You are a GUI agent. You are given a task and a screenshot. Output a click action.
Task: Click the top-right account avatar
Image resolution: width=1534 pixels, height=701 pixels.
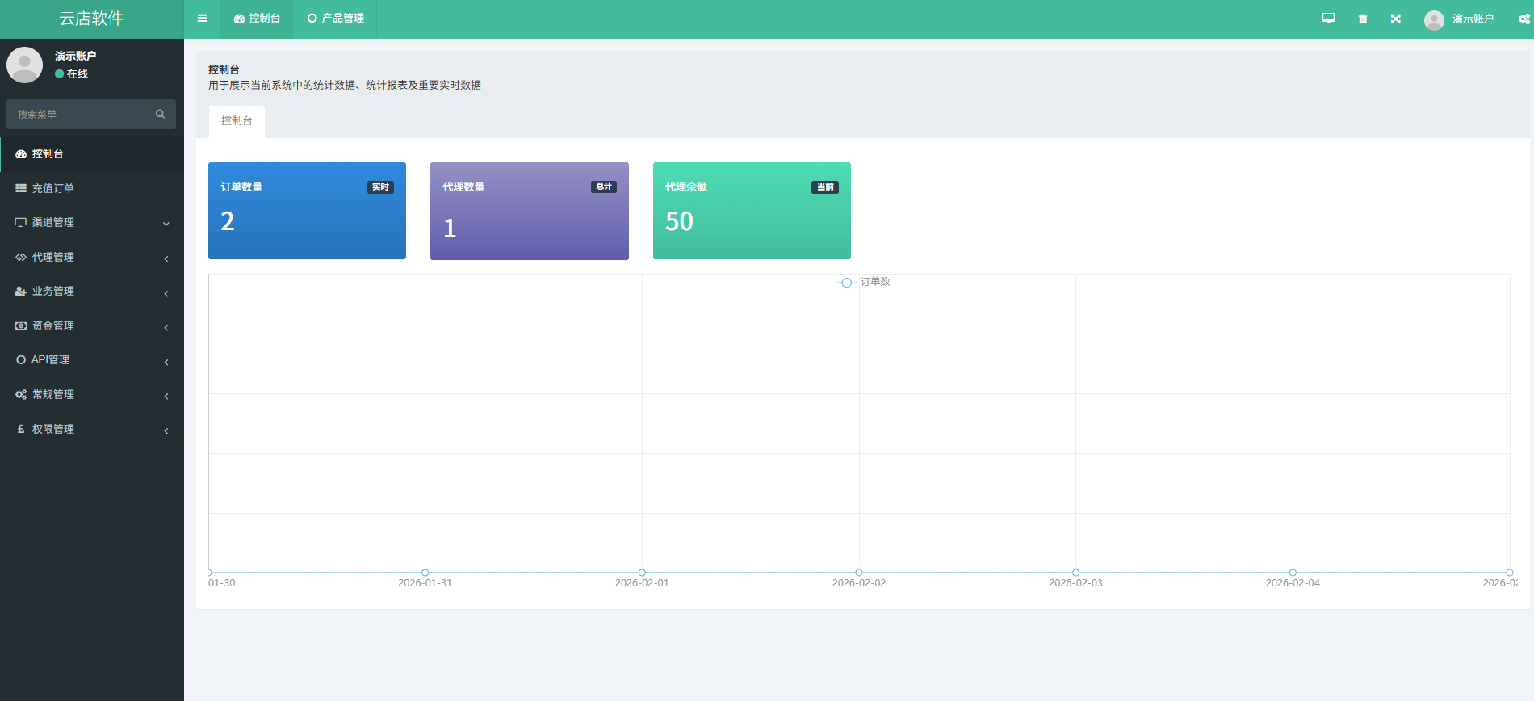pyautogui.click(x=1434, y=19)
